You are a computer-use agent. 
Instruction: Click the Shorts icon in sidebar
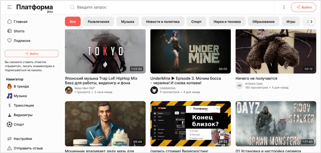point(10,31)
